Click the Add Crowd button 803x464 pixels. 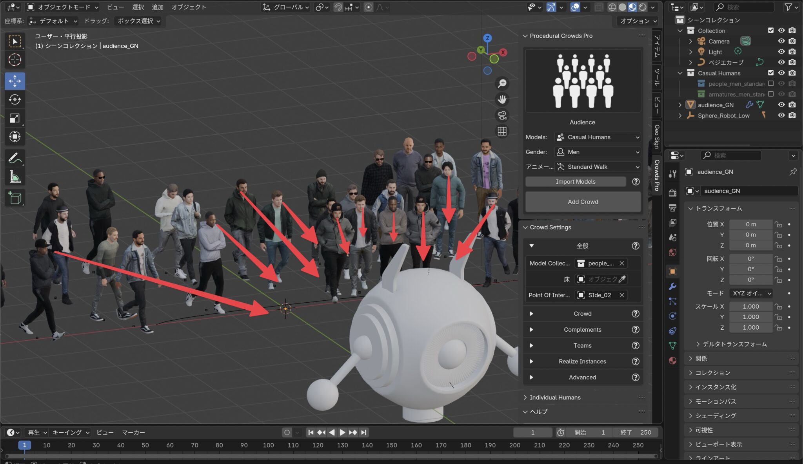point(583,202)
